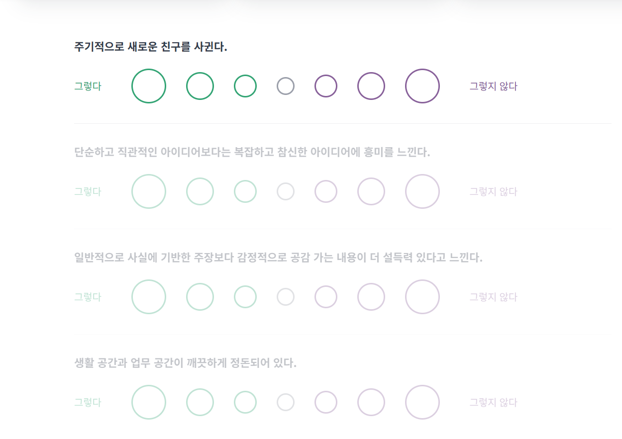
Task: Choose small green circle for complex ideas question
Action: tap(245, 191)
